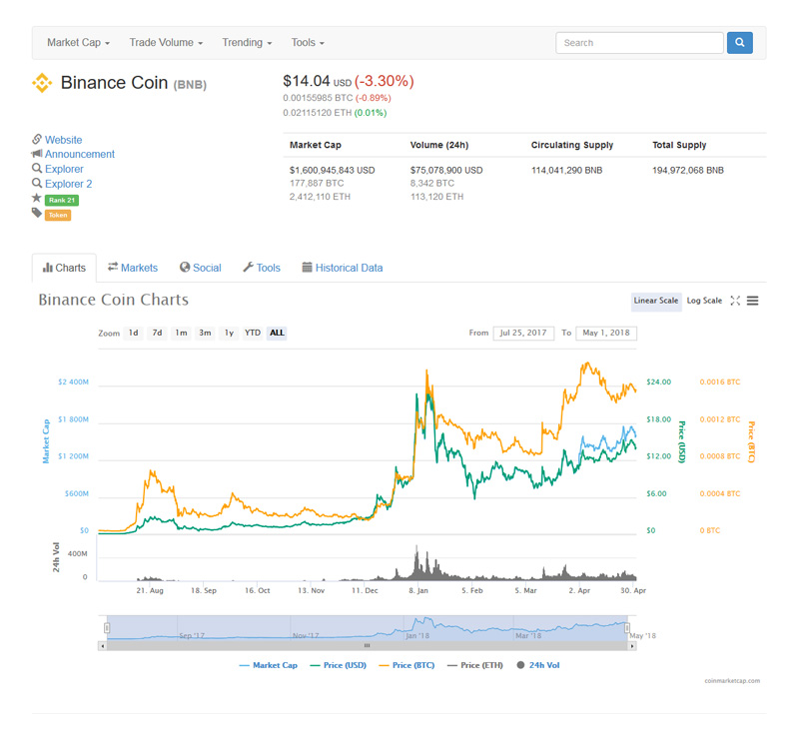Expand the Tools dropdown in navbar

[308, 43]
